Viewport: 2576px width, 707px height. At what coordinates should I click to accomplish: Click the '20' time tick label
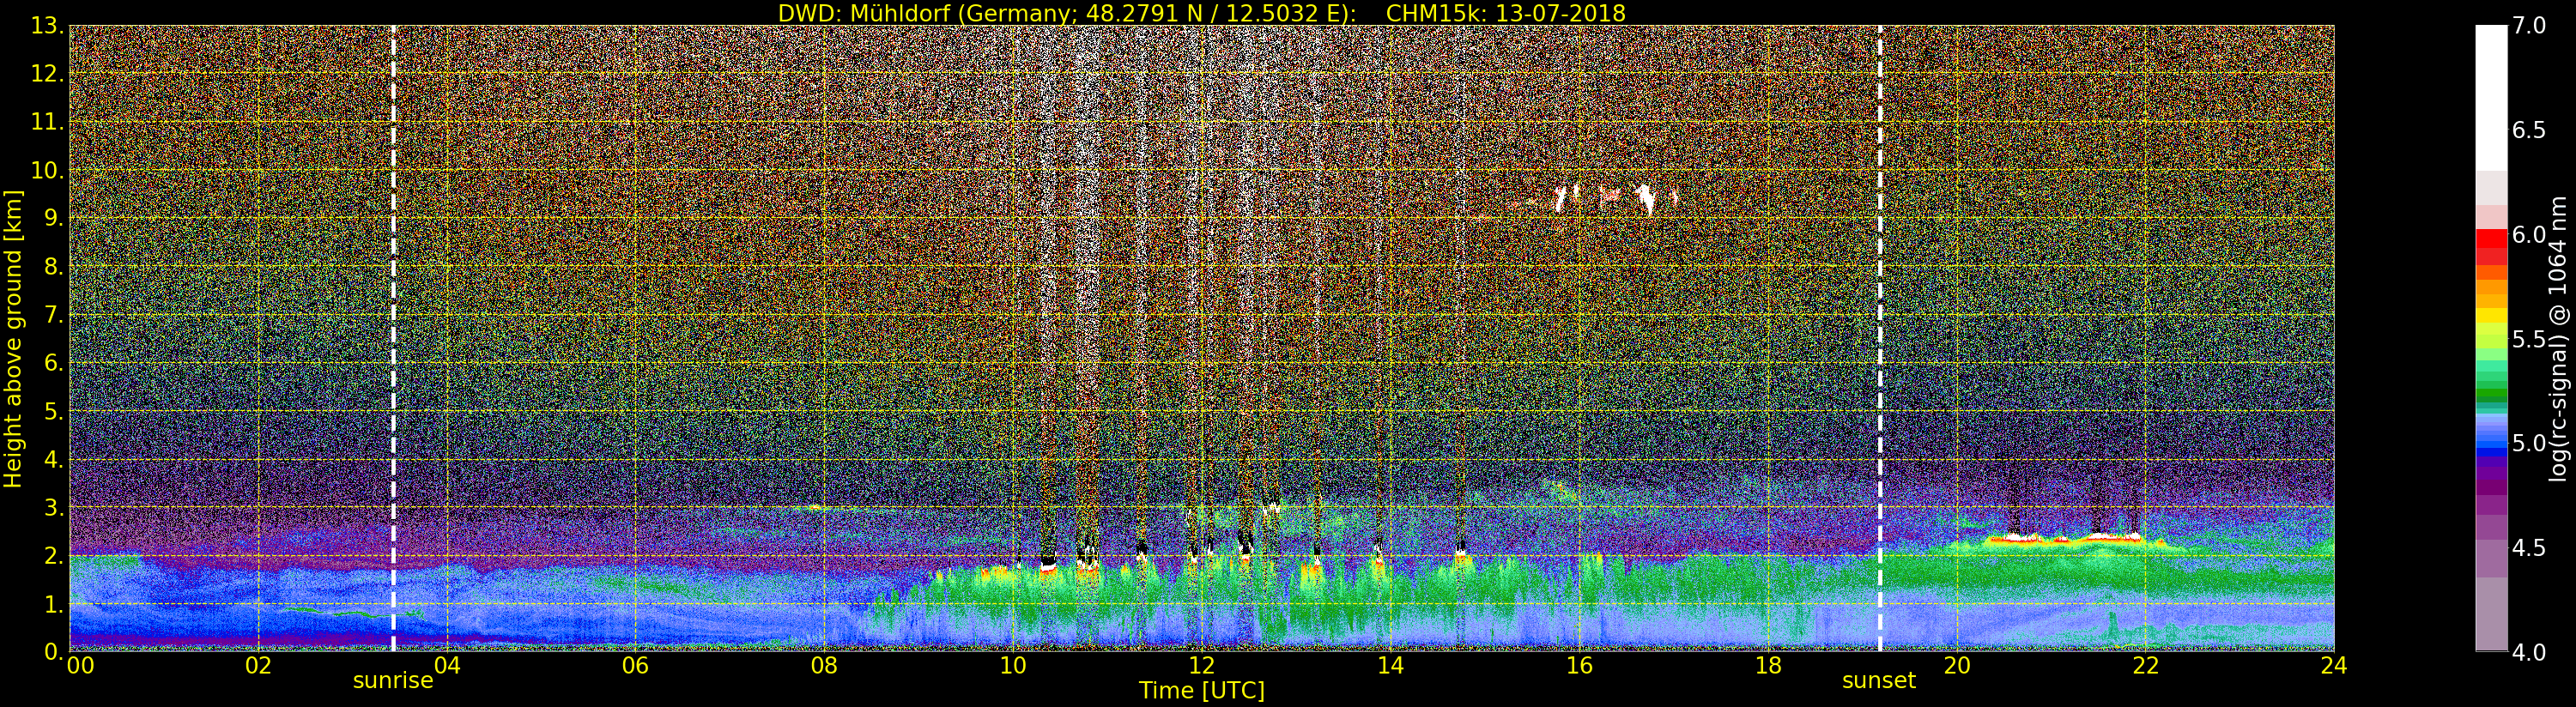click(x=1956, y=666)
